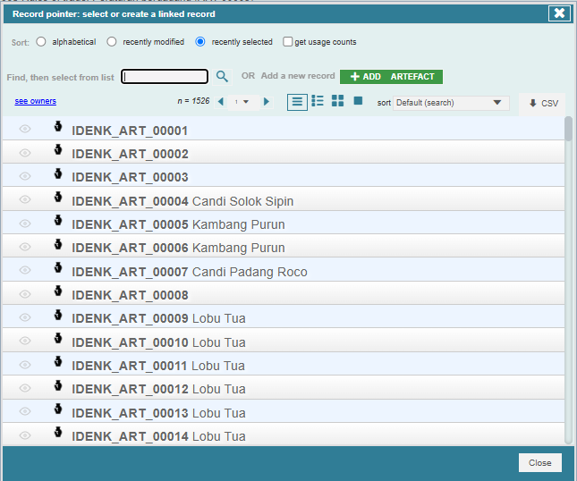Click artefact icon of IDENK_ART_00012

tap(58, 385)
